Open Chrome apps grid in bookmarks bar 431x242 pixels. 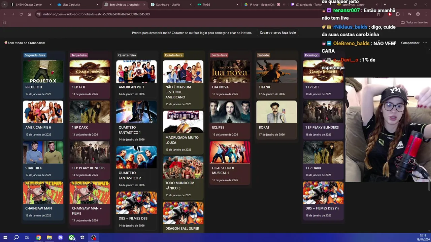point(4,23)
